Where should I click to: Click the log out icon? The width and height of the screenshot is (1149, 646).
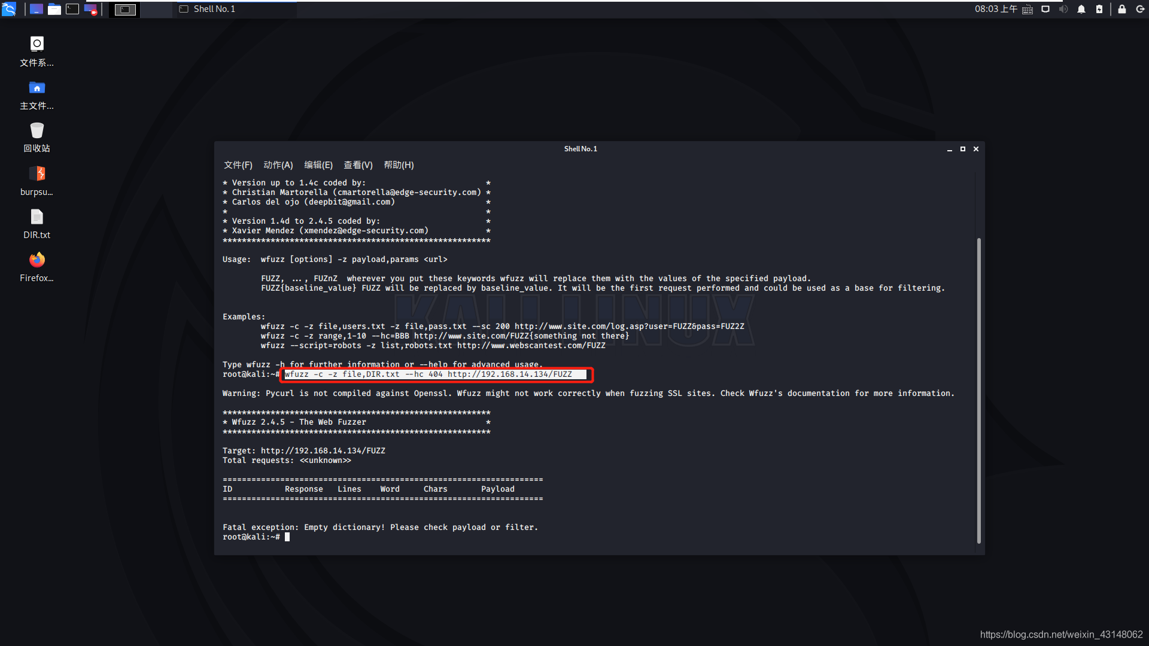[1140, 9]
